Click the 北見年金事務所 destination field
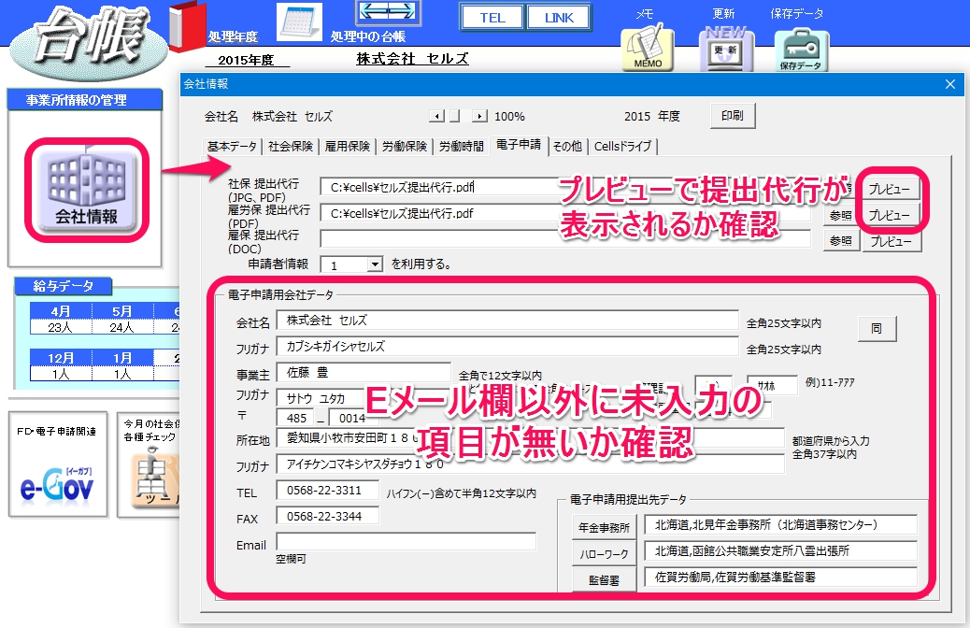This screenshot has width=970, height=628. (x=780, y=525)
